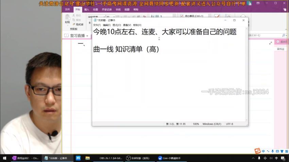Toggle Sogou 中 Chinese/English mode
Screen dimensions: 289x162
[x=263, y=151]
